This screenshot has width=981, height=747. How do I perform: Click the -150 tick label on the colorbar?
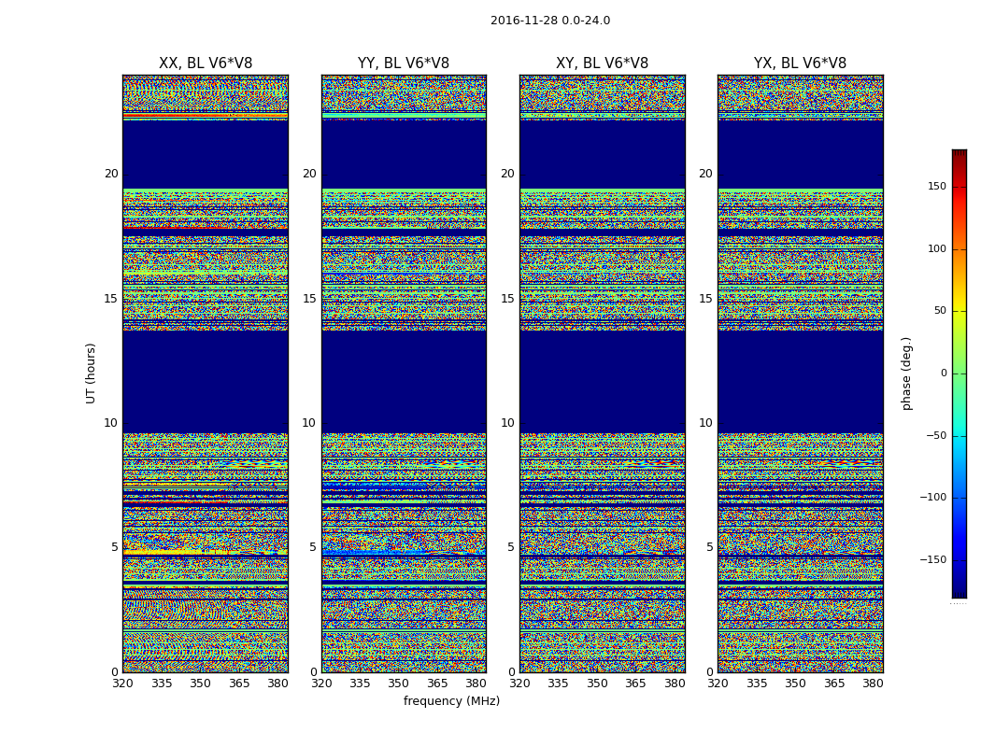pos(934,560)
